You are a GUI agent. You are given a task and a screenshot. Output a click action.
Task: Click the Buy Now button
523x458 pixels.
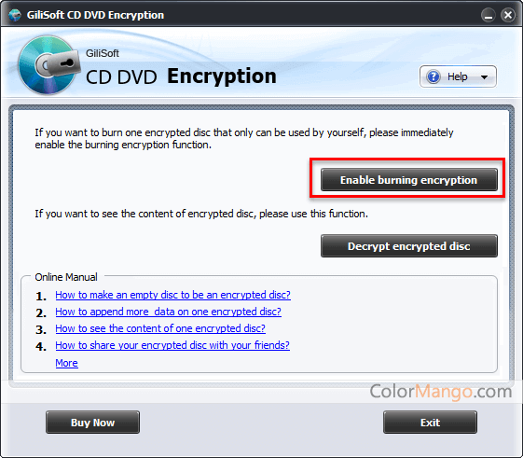[x=92, y=423]
